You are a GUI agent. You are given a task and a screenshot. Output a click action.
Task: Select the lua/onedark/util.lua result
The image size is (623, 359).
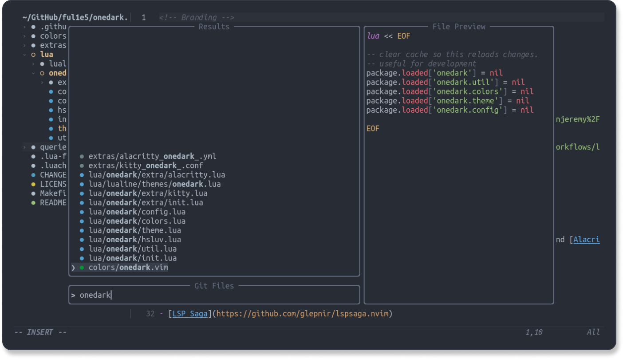(133, 249)
